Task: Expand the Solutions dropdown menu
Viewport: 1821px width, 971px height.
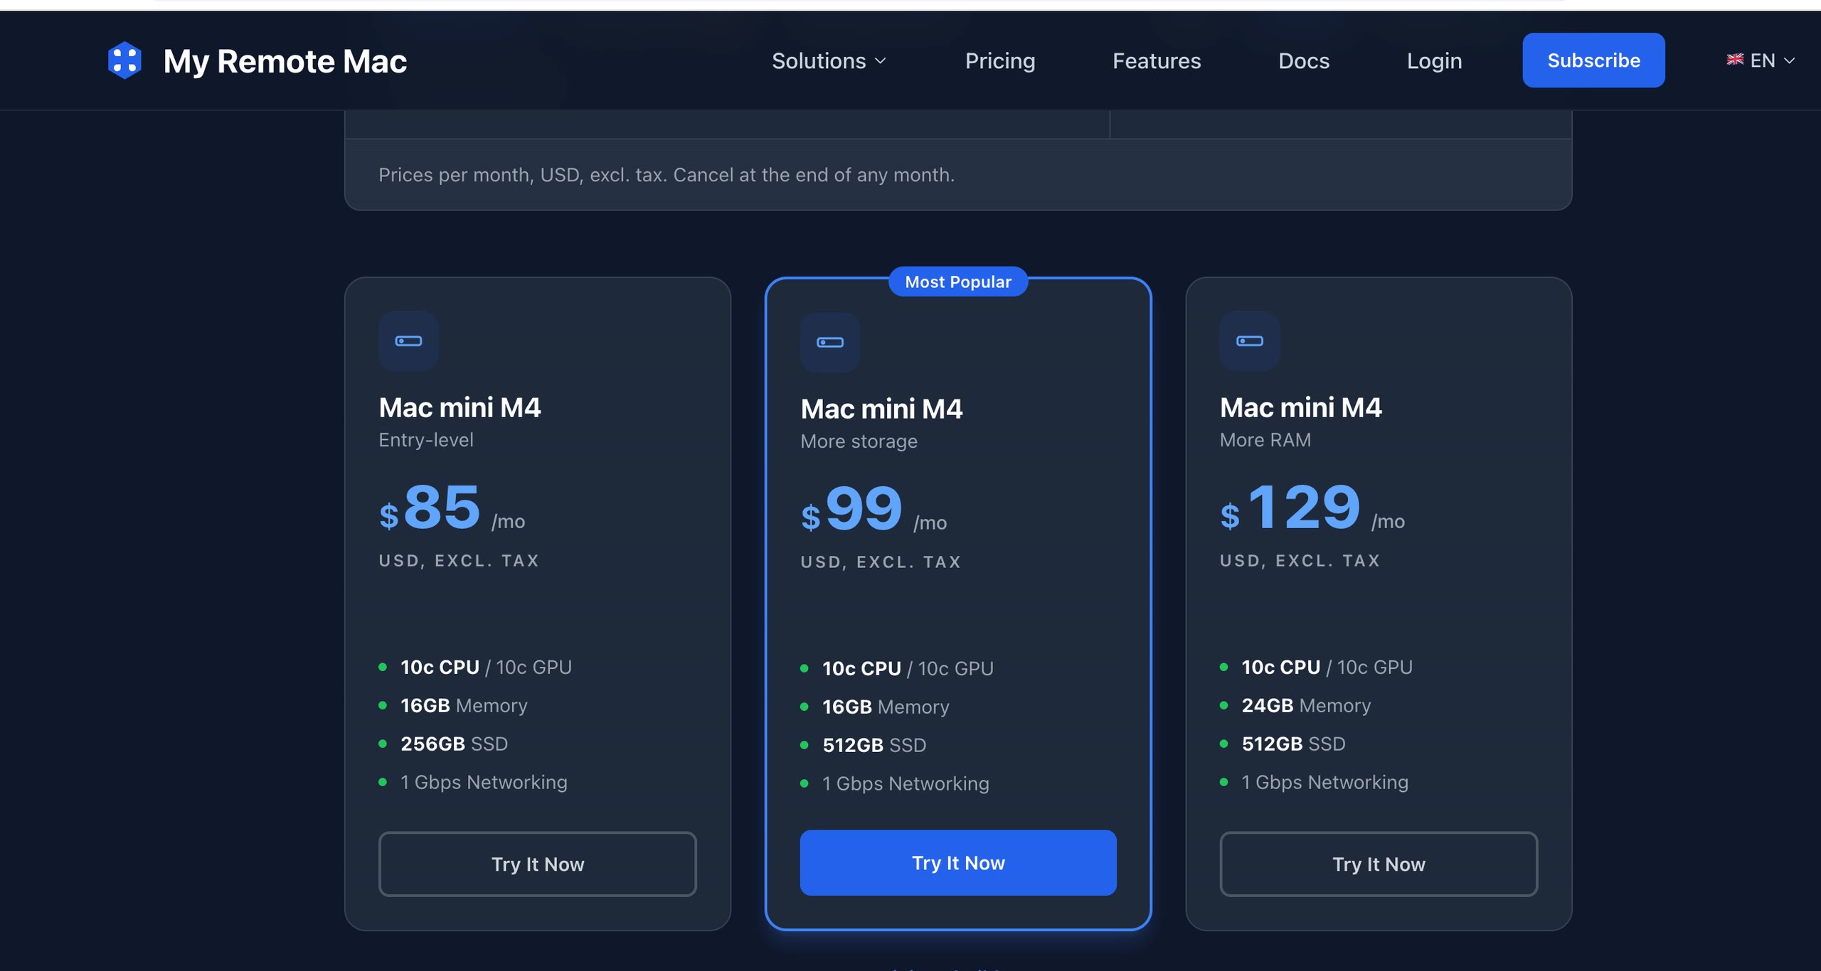Action: point(829,61)
